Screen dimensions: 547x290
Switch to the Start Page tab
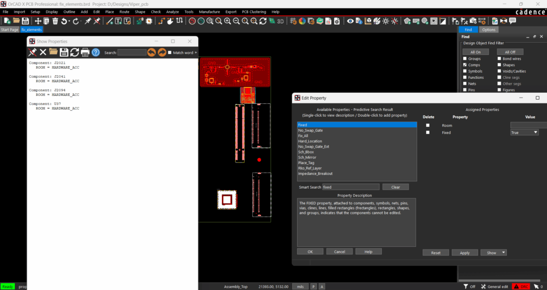point(10,30)
